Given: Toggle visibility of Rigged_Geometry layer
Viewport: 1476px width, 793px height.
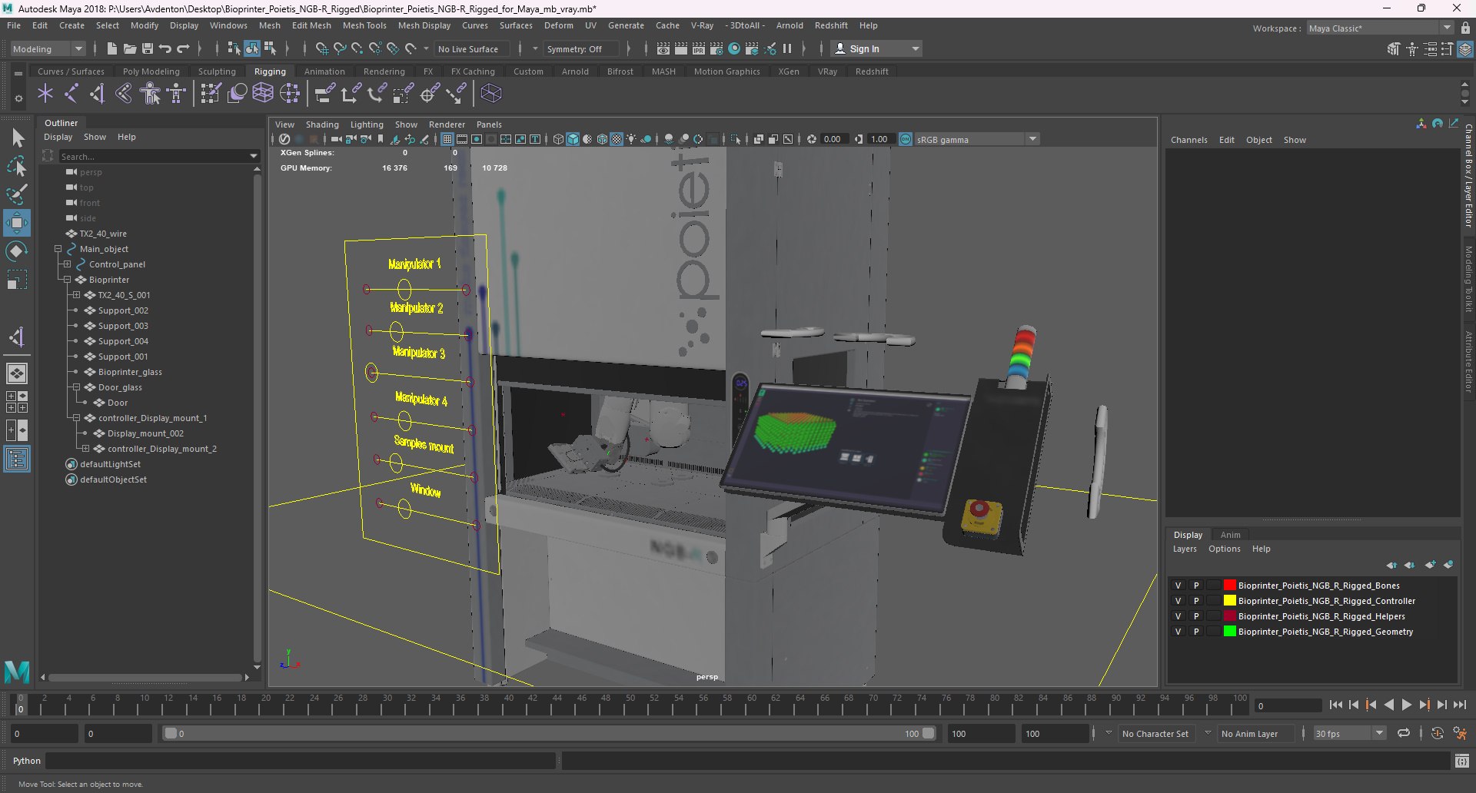Looking at the screenshot, I should tap(1178, 632).
